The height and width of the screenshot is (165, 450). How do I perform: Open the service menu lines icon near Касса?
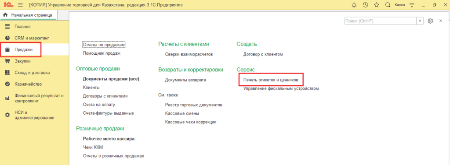(x=412, y=5)
